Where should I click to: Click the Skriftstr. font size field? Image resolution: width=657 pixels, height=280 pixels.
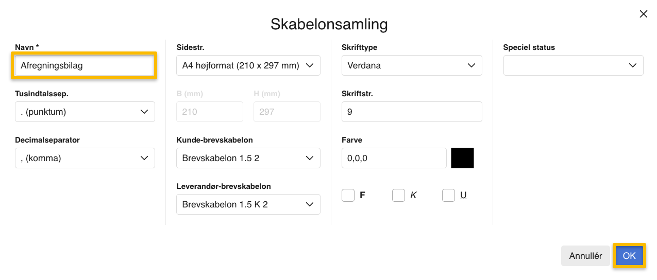[x=412, y=112]
